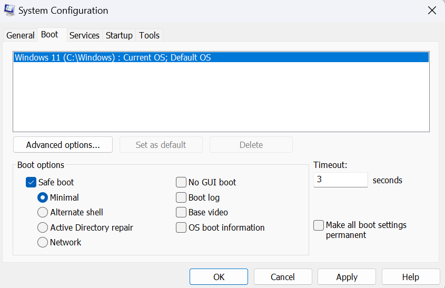This screenshot has width=445, height=288.
Task: Check the Boot log option
Action: click(181, 197)
